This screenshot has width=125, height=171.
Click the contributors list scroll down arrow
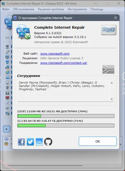[112, 99]
